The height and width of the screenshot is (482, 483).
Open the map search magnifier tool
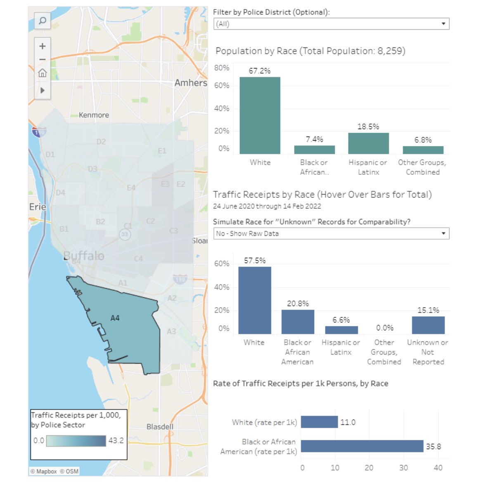point(43,21)
